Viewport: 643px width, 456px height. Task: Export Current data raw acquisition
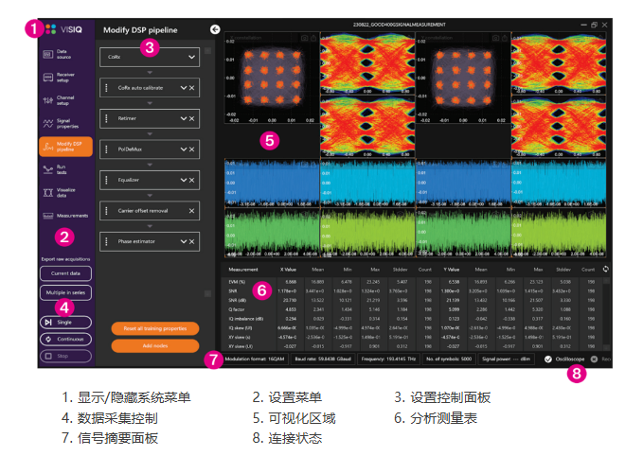click(65, 273)
